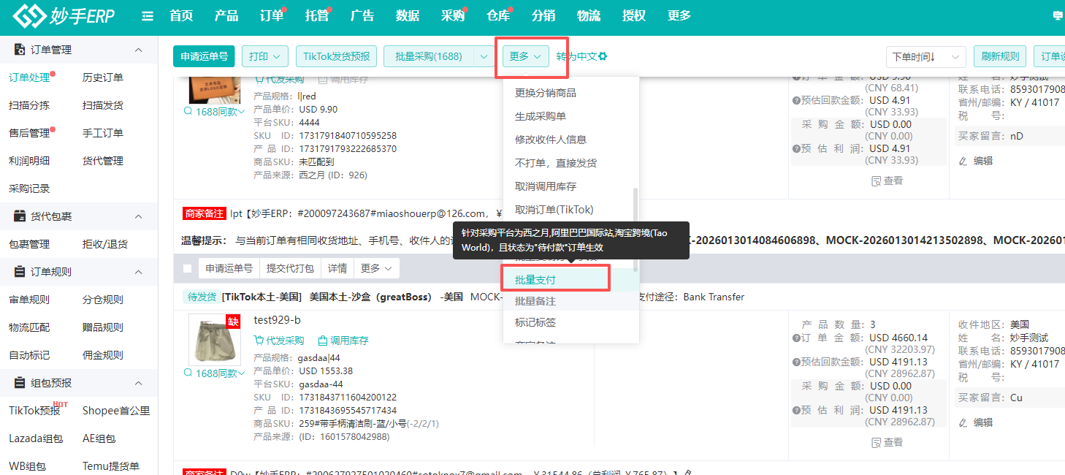Screen dimensions: 1065x475
Task: Open 售后管理 in sidebar
Action: (29, 133)
